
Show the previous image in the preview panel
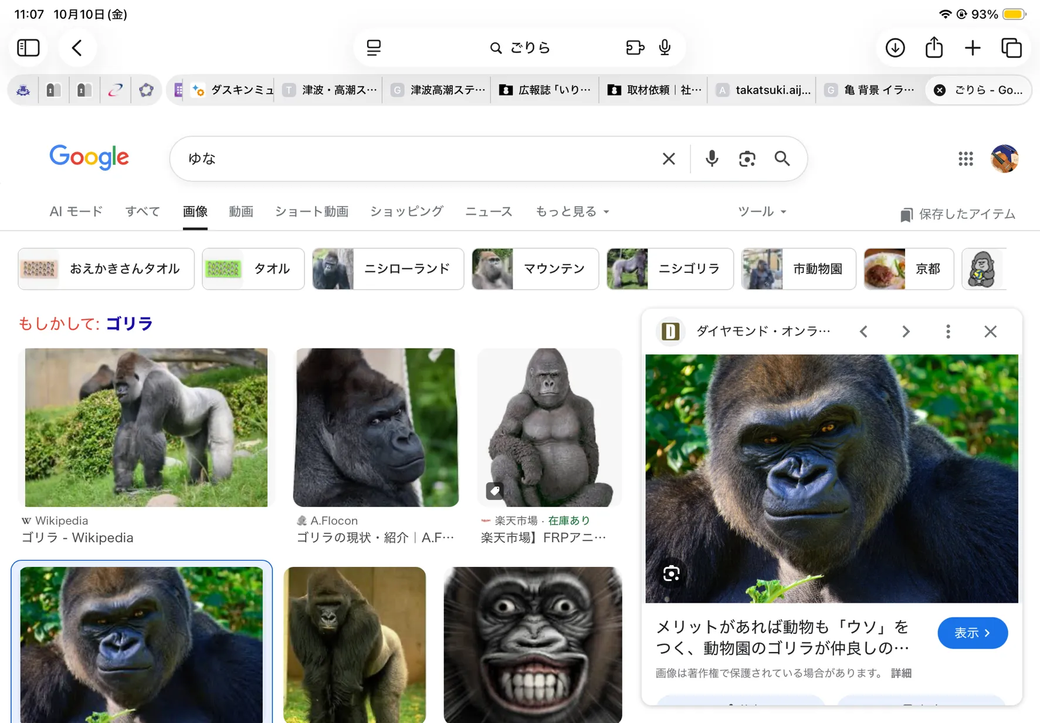click(x=863, y=332)
